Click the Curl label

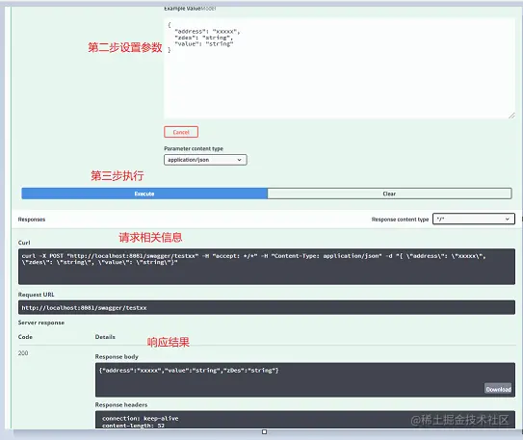click(24, 243)
